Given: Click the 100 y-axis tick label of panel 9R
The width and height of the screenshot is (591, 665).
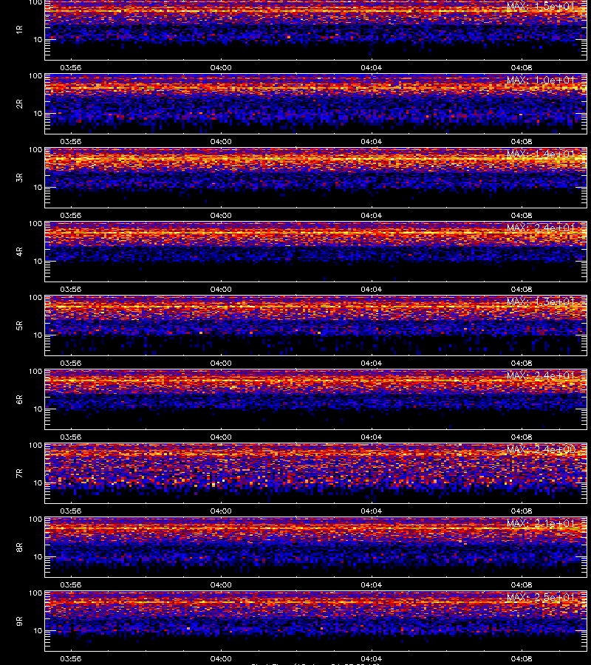Looking at the screenshot, I should tap(35, 593).
